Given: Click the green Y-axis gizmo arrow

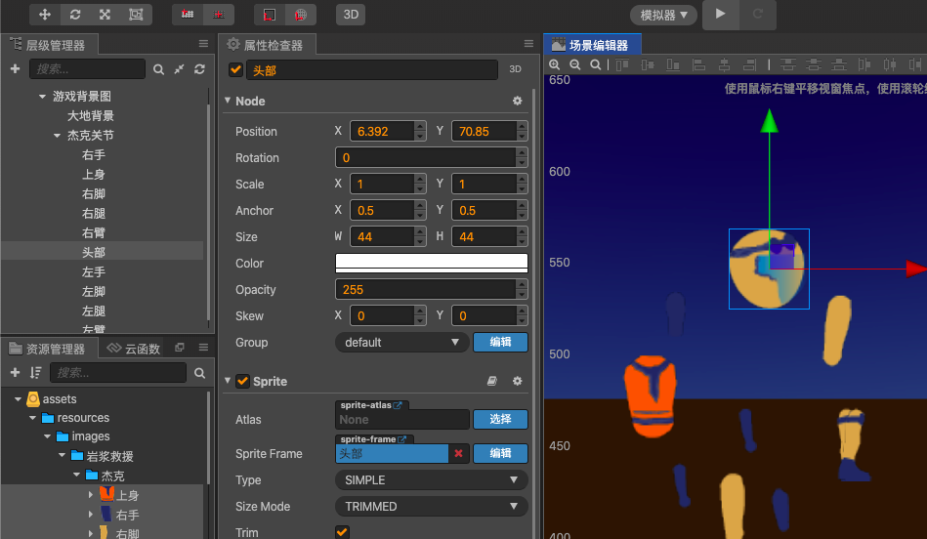Looking at the screenshot, I should [x=769, y=120].
